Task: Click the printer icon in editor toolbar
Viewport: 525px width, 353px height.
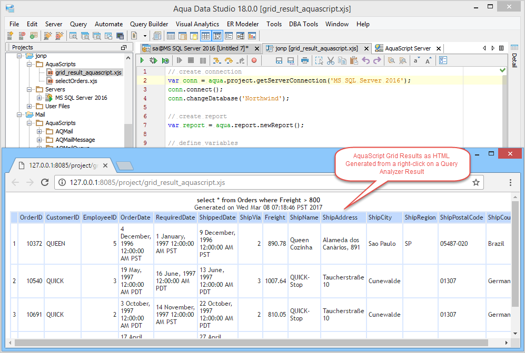Action: pyautogui.click(x=305, y=60)
